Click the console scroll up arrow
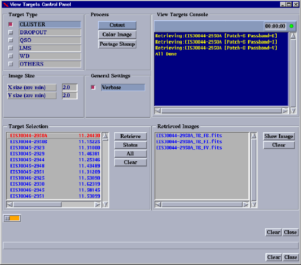 coord(293,36)
